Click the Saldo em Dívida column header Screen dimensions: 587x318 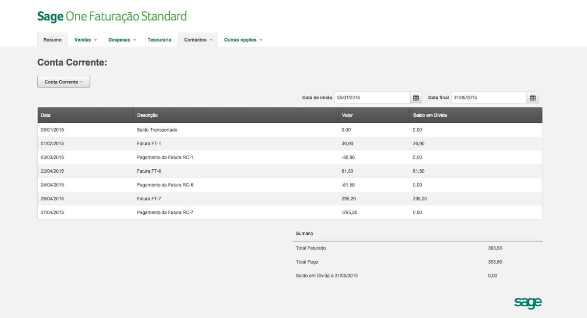pos(429,115)
